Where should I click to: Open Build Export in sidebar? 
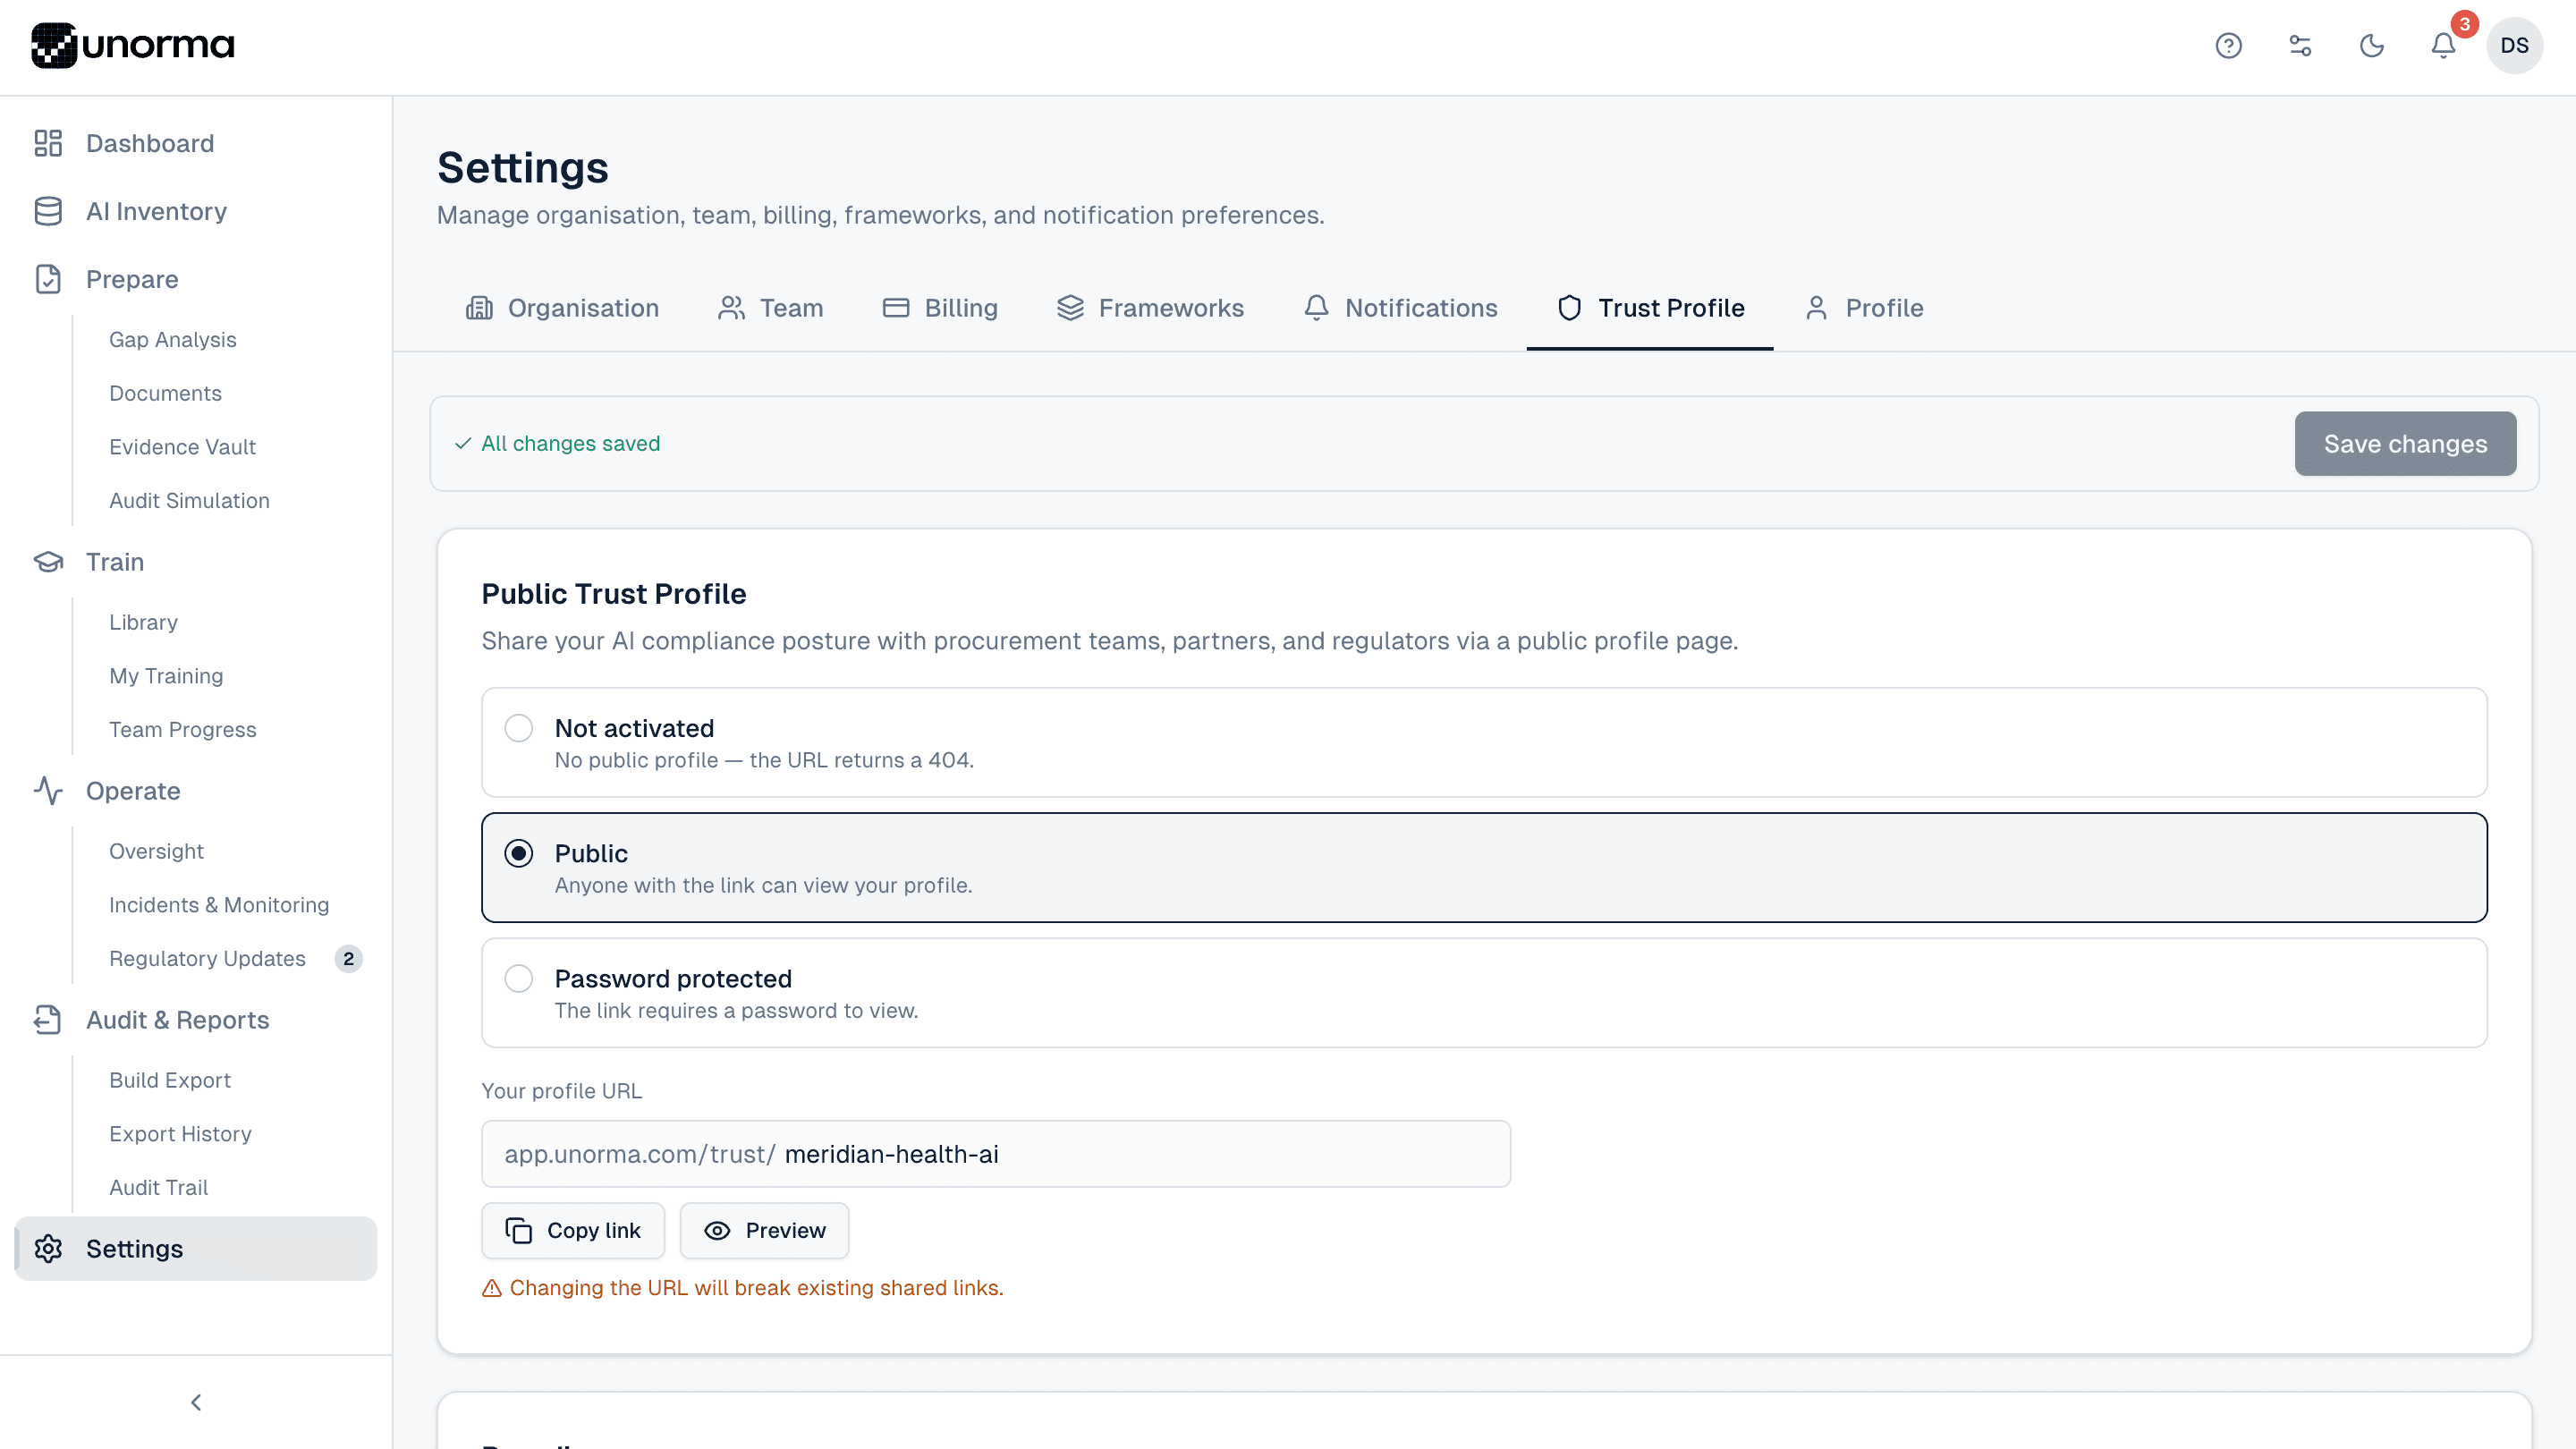click(x=170, y=1080)
